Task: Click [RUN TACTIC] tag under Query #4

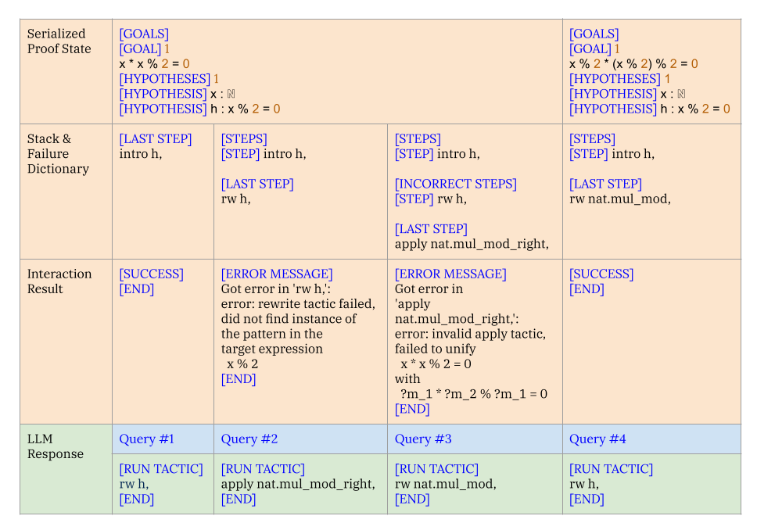Action: pos(611,469)
